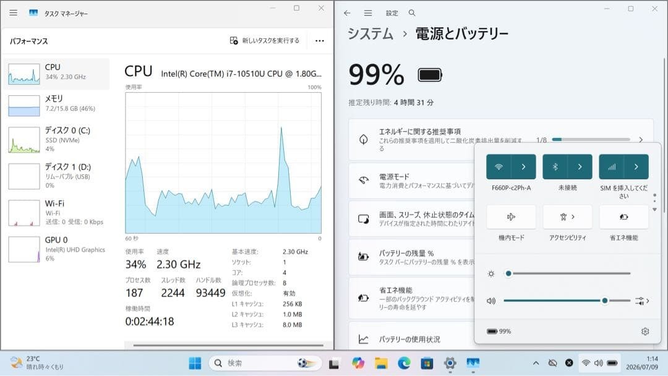
Task: Switch to Settings app via taskbar gear
Action: [x=450, y=363]
